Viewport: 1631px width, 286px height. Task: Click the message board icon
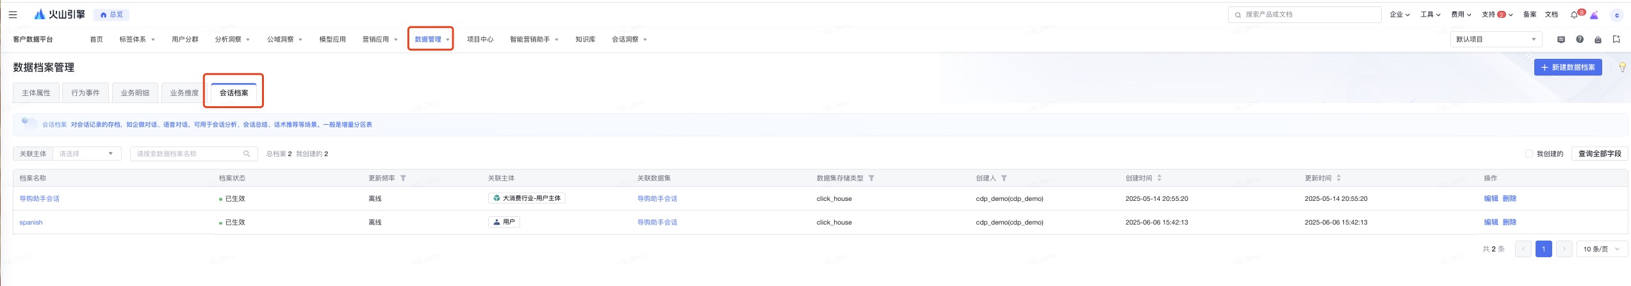[1561, 40]
